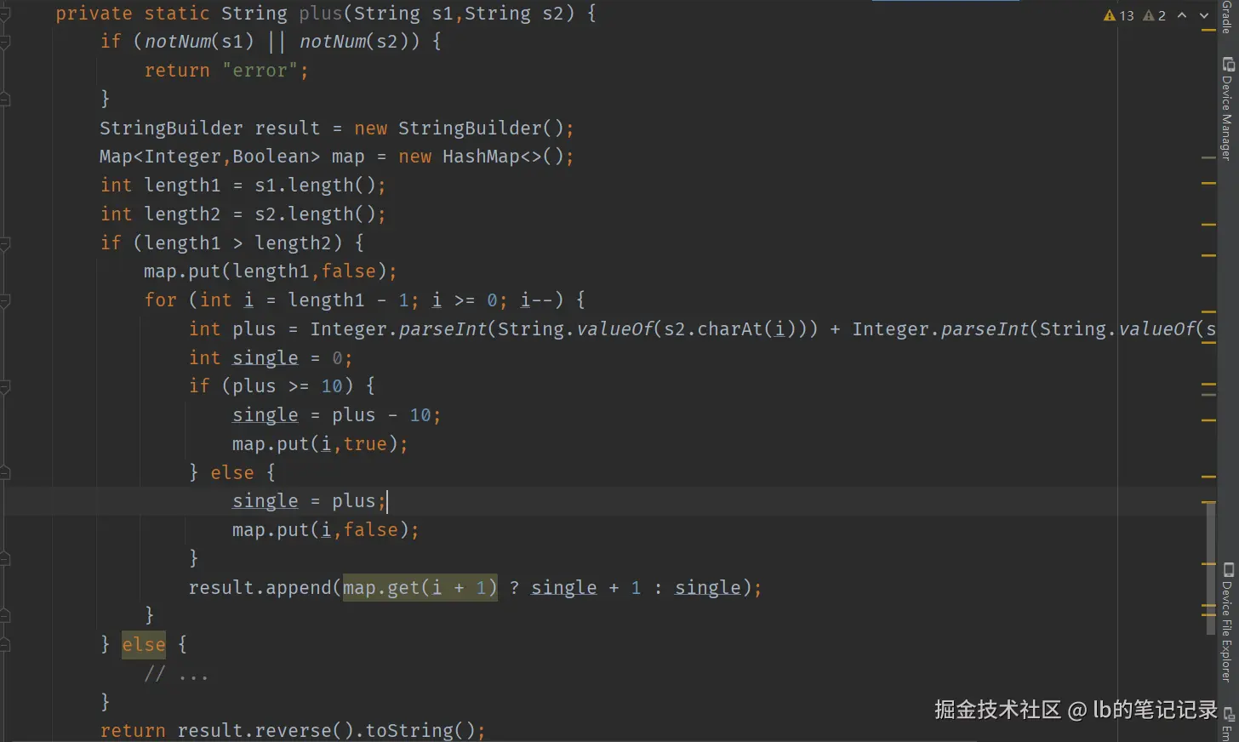Viewport: 1239px width, 742px height.
Task: Place the caret in the 'single = plus;' line
Action: coord(310,501)
